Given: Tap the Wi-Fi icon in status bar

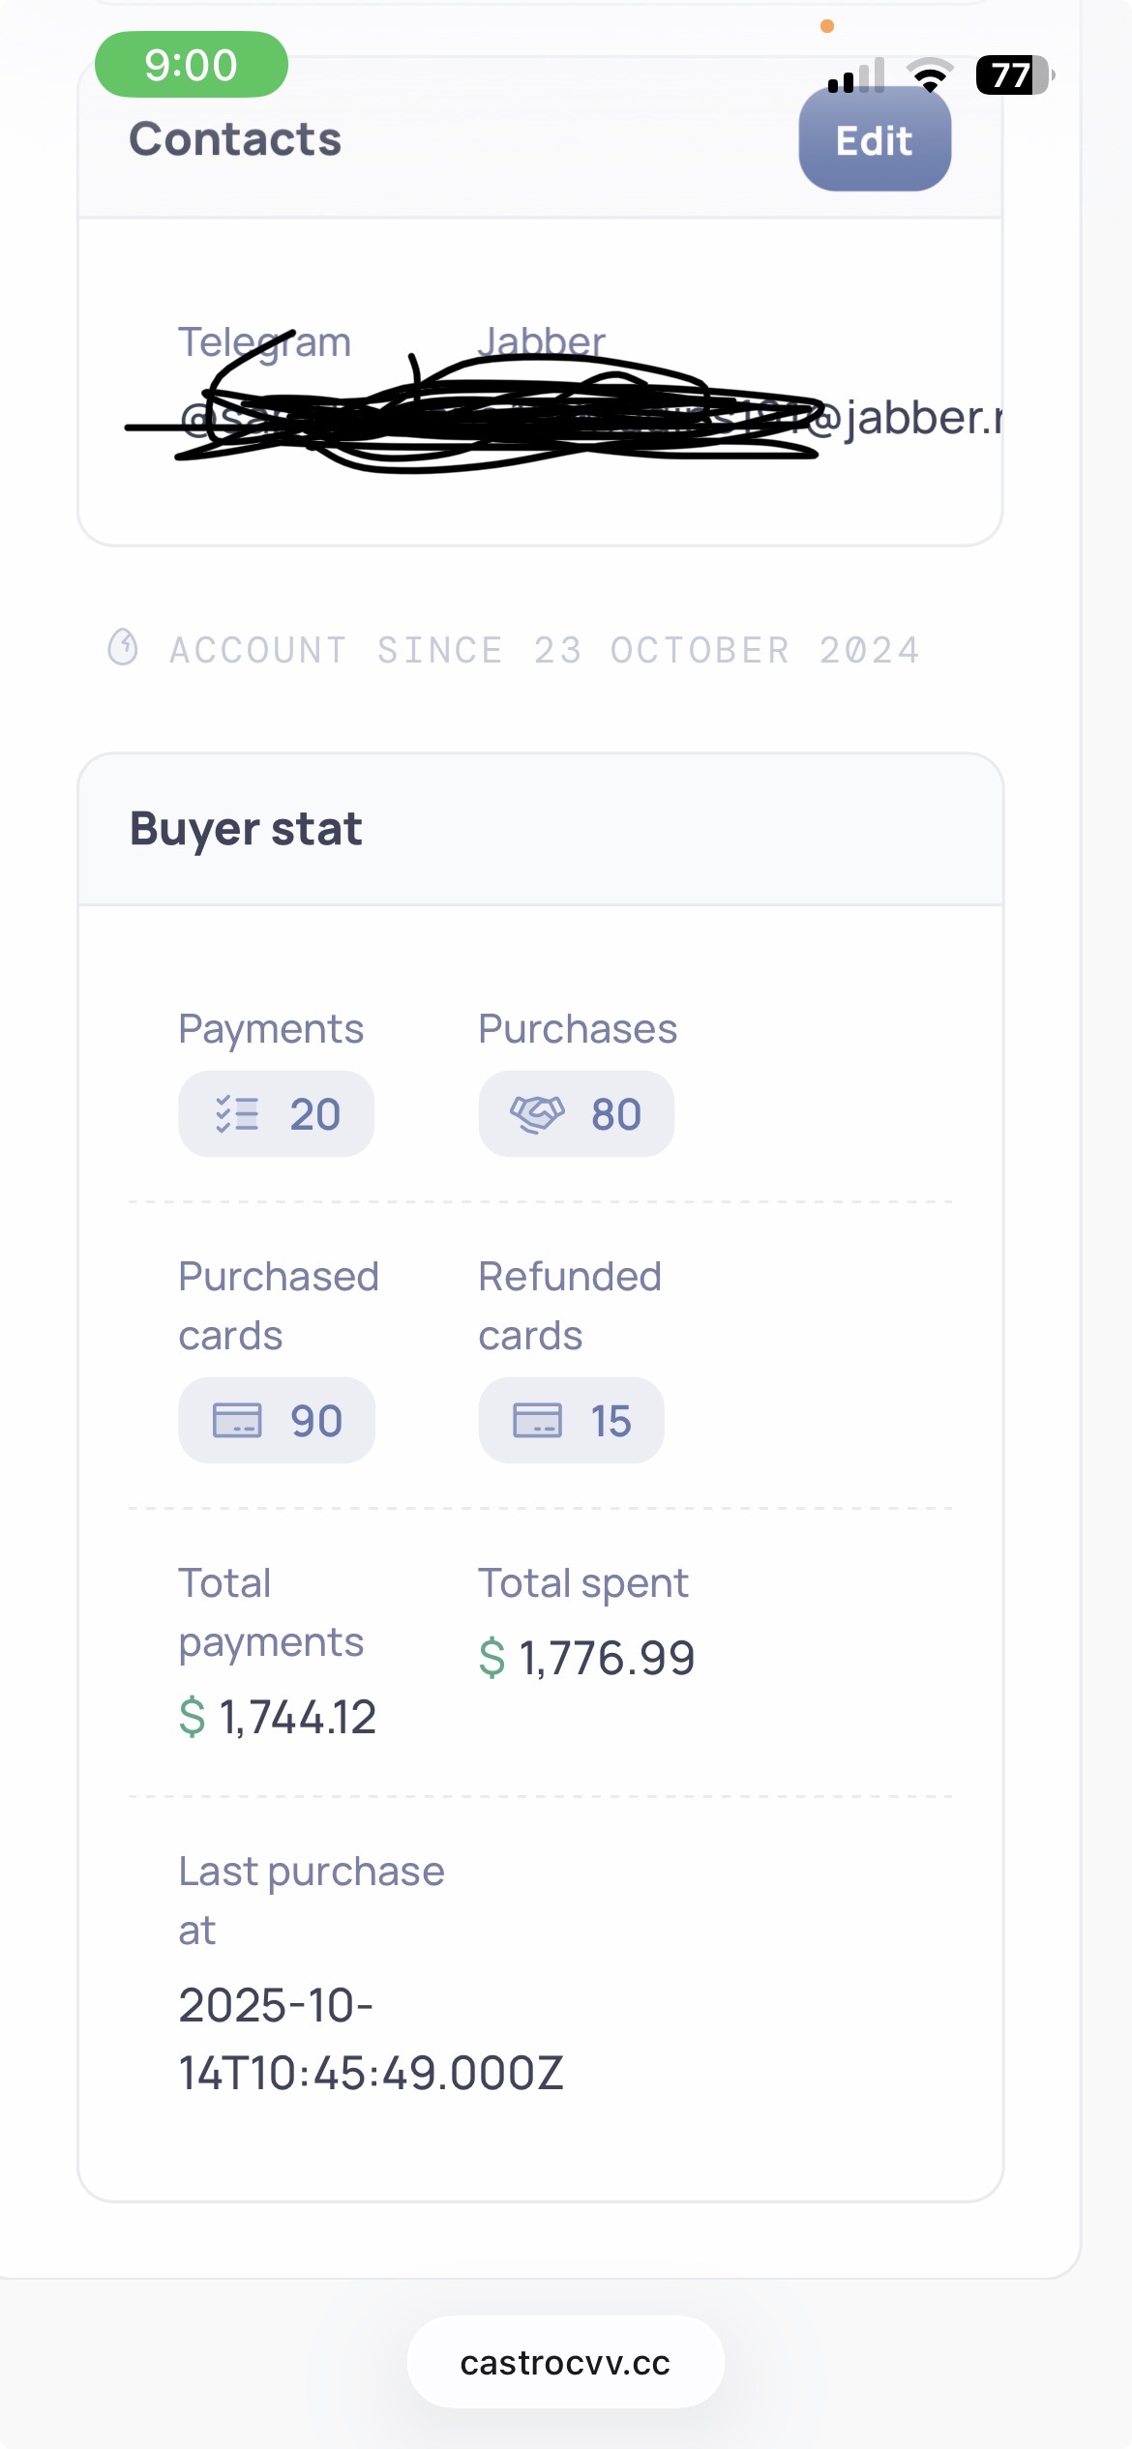Looking at the screenshot, I should (930, 75).
